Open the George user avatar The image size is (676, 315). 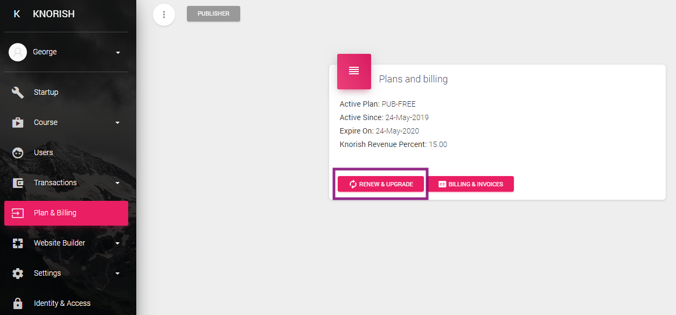(x=18, y=52)
